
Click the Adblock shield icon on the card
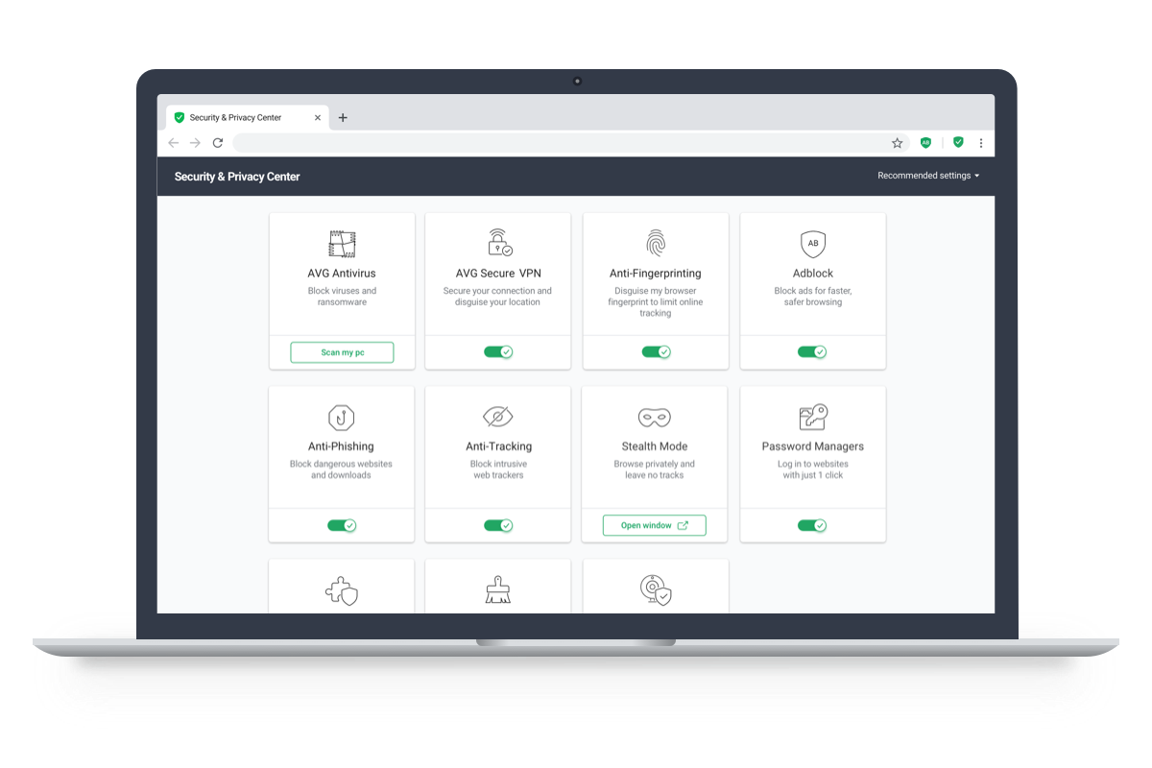pos(813,244)
